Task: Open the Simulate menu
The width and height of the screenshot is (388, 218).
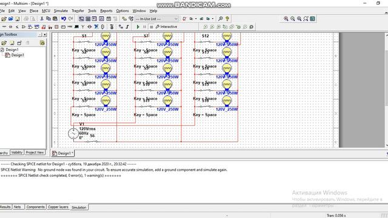Action: 61,11
